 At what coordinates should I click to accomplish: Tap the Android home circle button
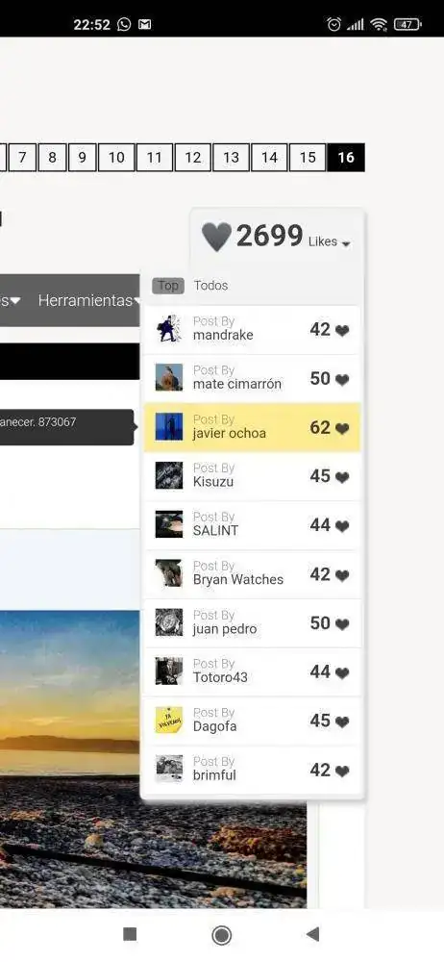click(221, 935)
